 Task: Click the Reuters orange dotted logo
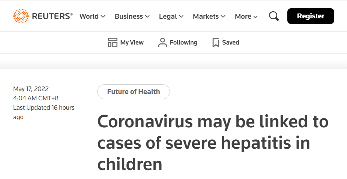click(x=21, y=16)
